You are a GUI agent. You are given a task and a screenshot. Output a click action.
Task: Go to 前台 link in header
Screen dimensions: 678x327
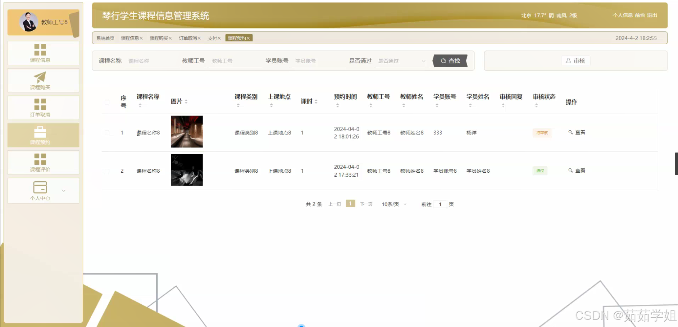640,15
